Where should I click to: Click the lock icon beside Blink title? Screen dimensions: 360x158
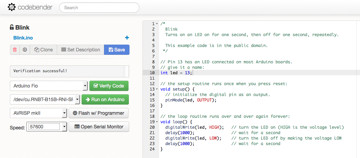point(12,28)
